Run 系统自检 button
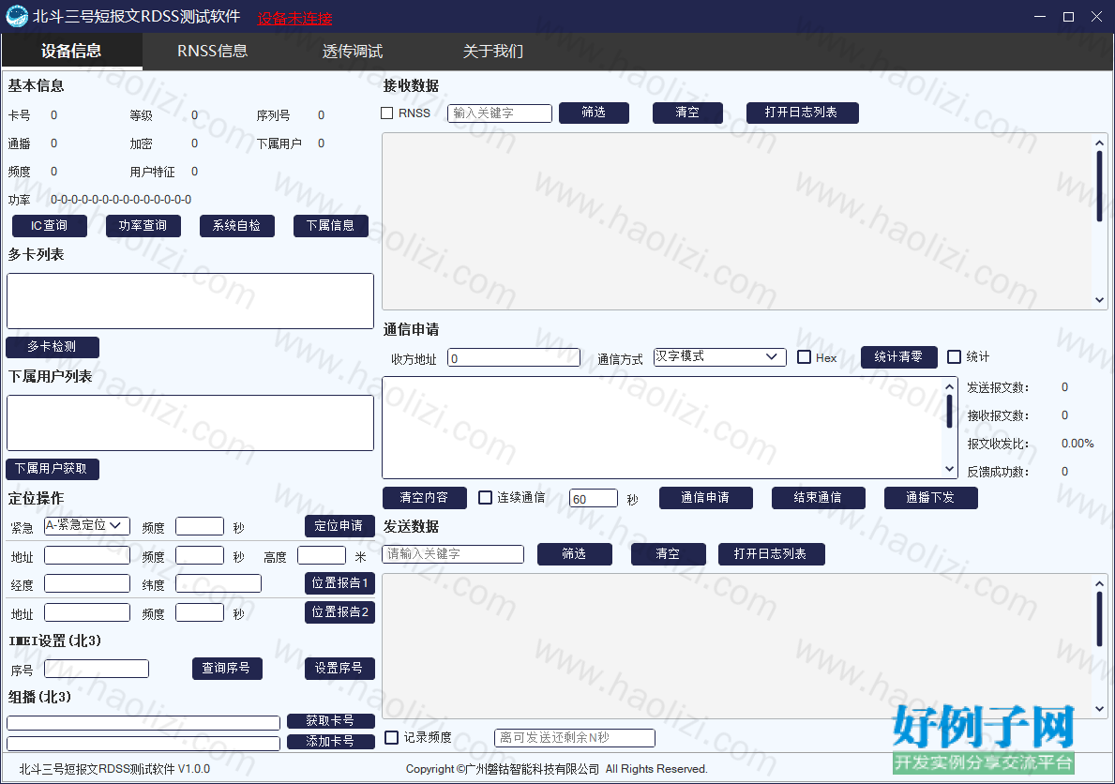The image size is (1115, 784). (x=237, y=225)
